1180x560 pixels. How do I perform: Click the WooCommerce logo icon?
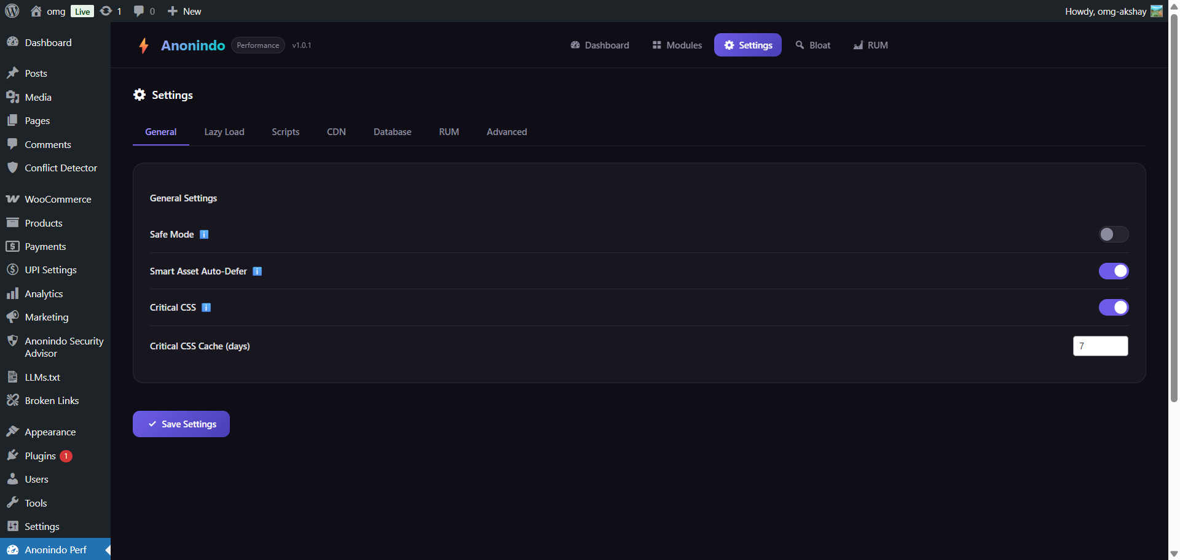point(12,199)
